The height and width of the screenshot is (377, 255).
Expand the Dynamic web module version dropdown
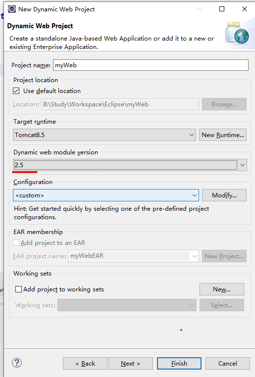click(130, 165)
